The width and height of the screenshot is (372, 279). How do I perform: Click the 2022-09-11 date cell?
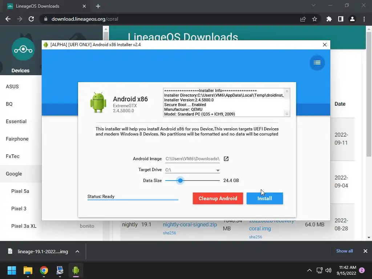point(341,139)
